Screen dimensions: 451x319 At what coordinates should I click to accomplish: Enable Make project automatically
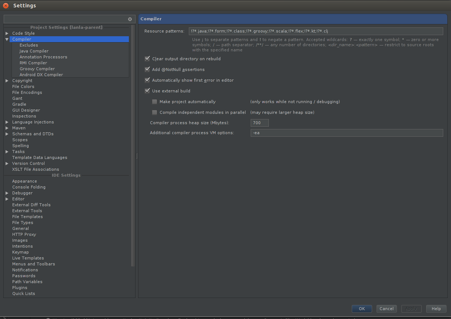pos(155,102)
